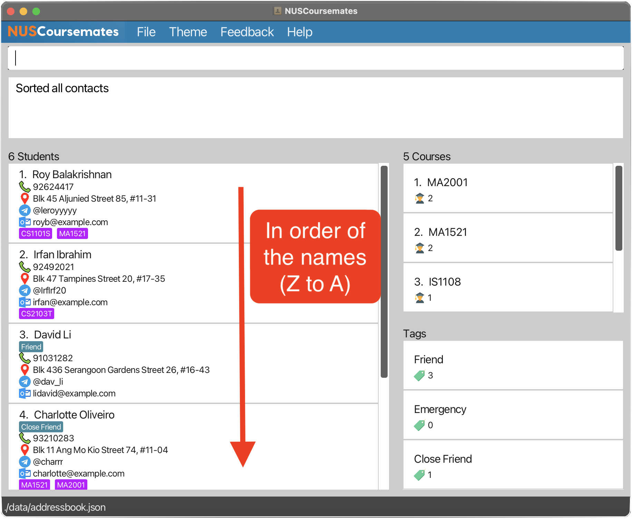Click the tag icon under Friend

pos(419,375)
